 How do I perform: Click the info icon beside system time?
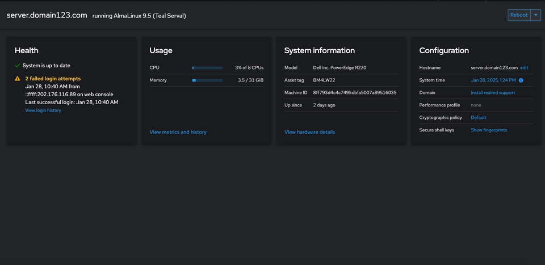click(521, 80)
